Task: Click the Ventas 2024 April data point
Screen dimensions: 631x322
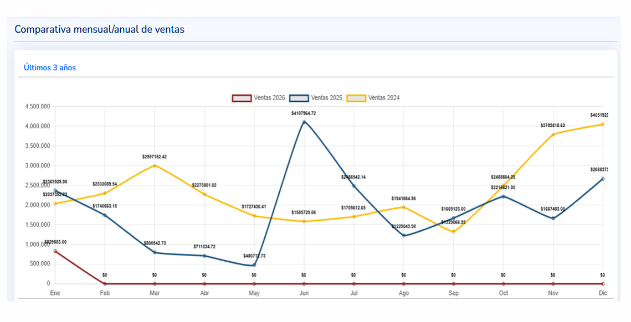Action: click(x=204, y=194)
